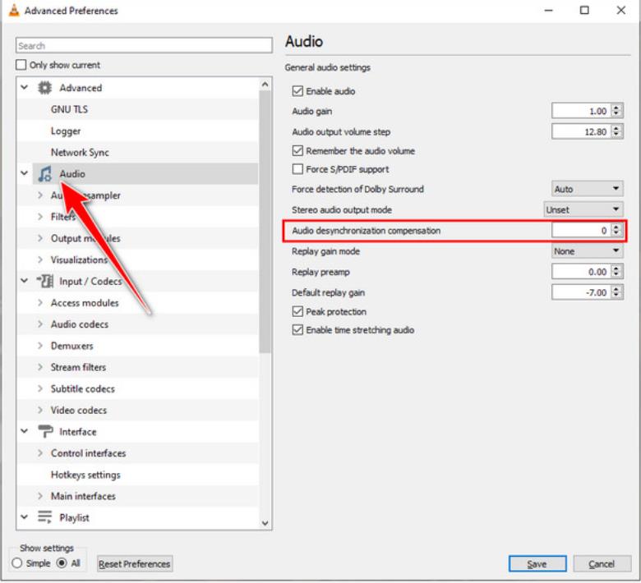Expand the Main interfaces node
Viewport: 641px width, 583px height.
(40, 496)
